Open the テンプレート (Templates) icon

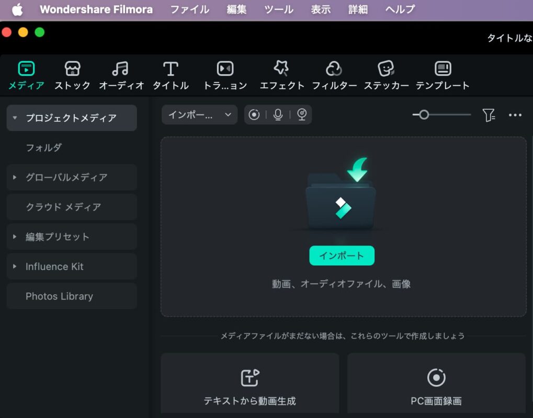(443, 68)
